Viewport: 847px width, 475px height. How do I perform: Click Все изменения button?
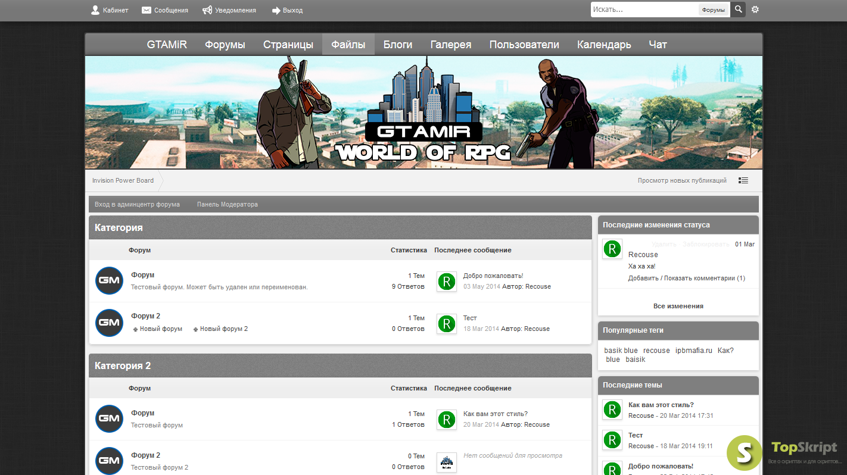coord(678,306)
